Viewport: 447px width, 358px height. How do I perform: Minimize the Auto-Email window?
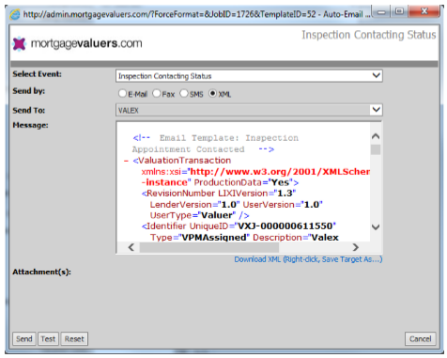click(381, 12)
